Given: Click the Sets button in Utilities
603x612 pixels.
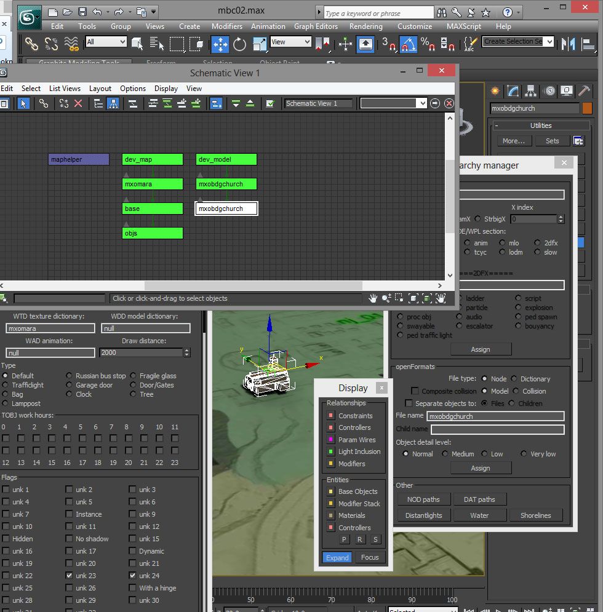Looking at the screenshot, I should pos(552,141).
